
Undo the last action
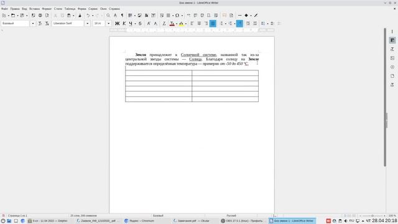(88, 16)
